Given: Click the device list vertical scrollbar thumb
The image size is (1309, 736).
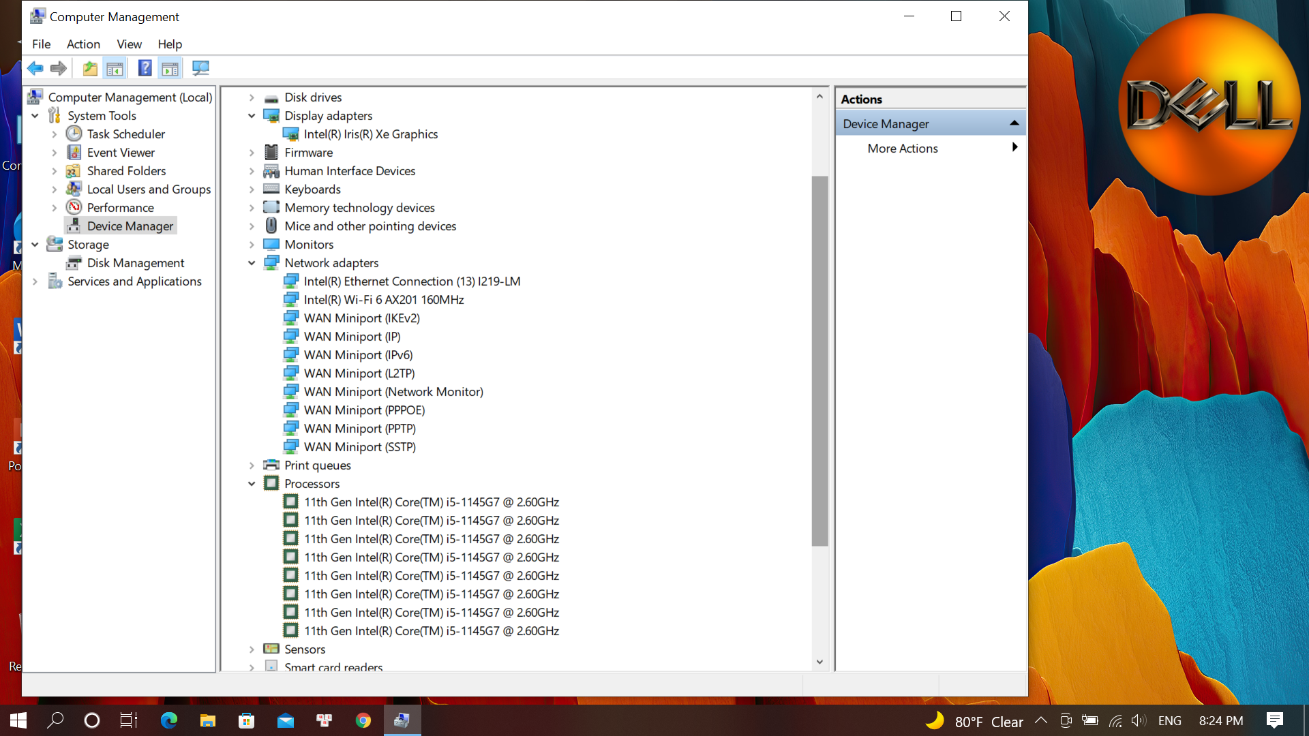Looking at the screenshot, I should point(819,361).
